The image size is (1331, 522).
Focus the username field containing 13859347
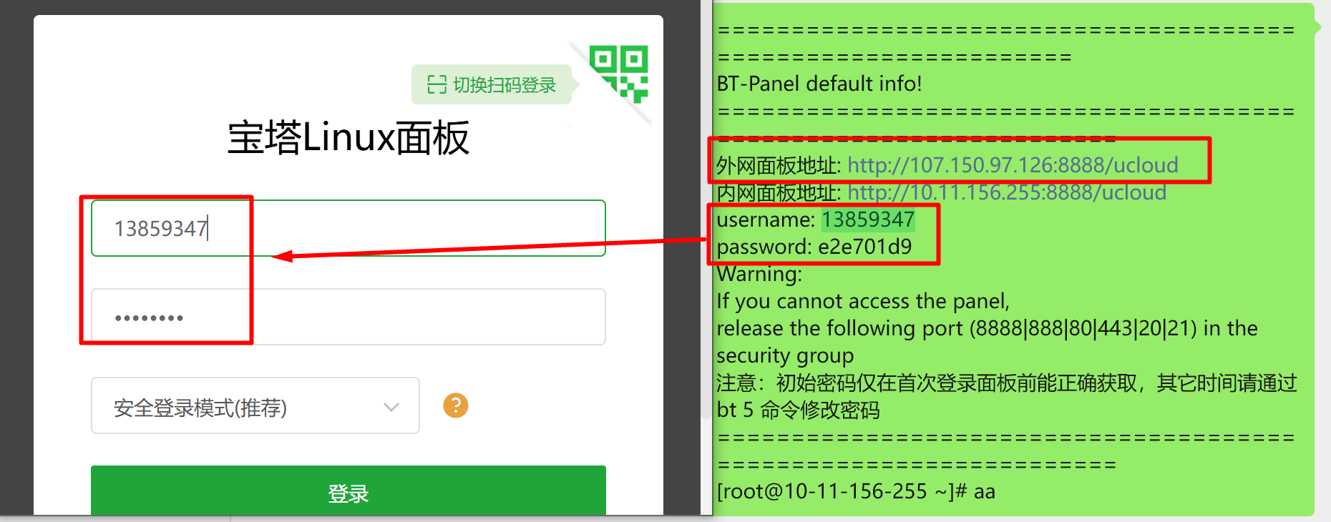tap(348, 228)
